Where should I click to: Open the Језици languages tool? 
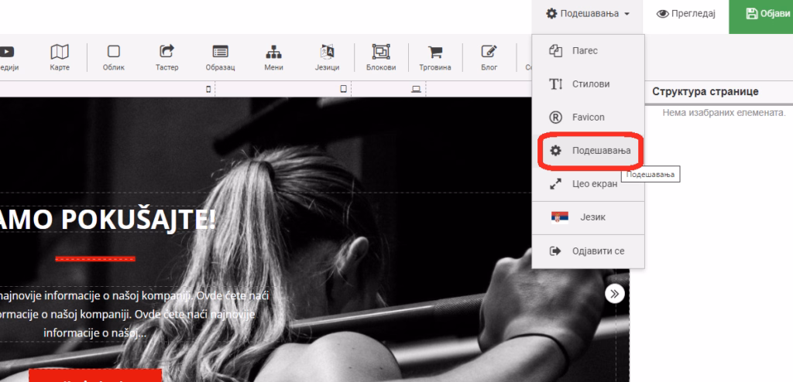click(x=328, y=57)
